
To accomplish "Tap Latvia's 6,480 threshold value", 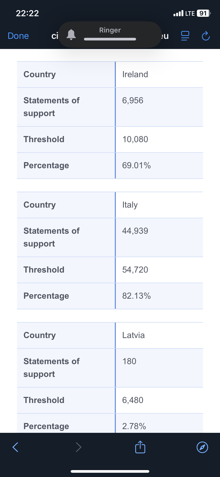I will pyautogui.click(x=133, y=400).
